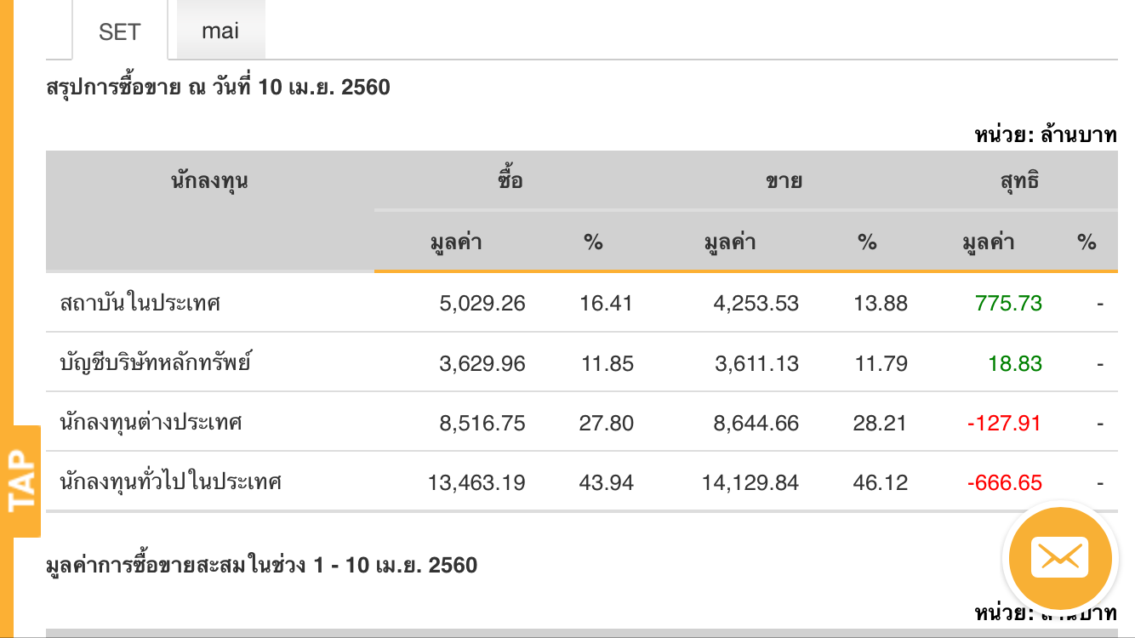
Task: Click the sell value 8,644.66
Action: pyautogui.click(x=750, y=424)
